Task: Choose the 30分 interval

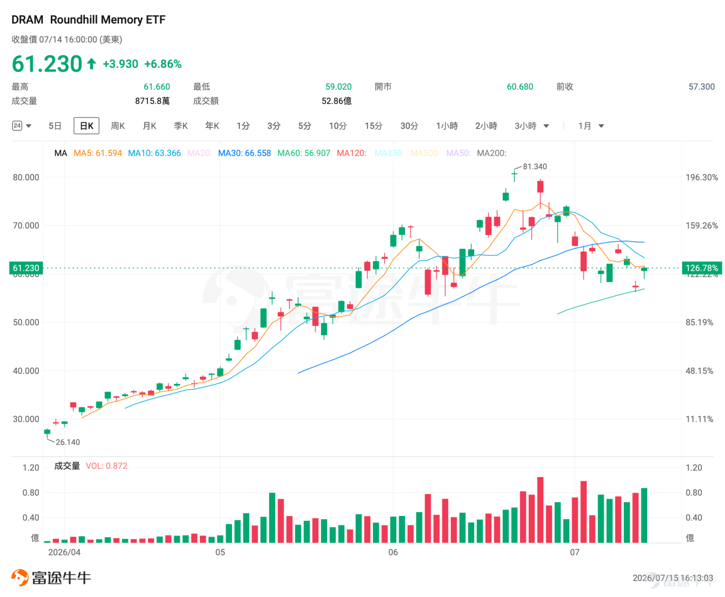Action: coord(409,126)
